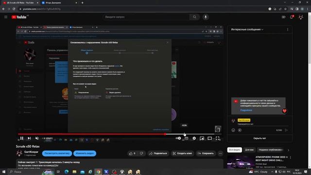Screen dimensions: 311x175
Task: Open ATMOSPHERIC PHONK 2023 video thumbnail
Action: click(241, 162)
